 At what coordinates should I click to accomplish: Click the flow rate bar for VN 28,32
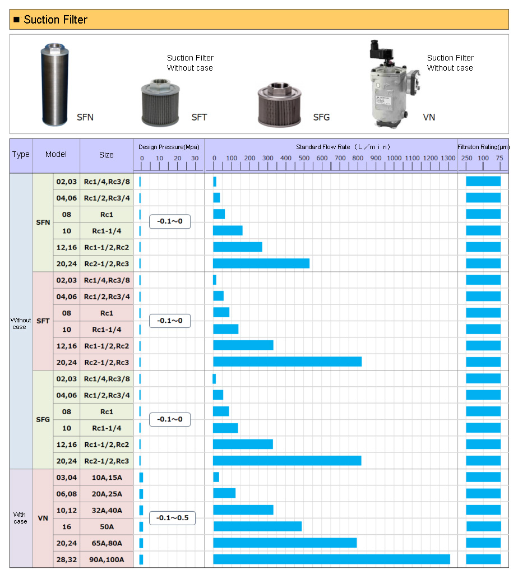[331, 559]
